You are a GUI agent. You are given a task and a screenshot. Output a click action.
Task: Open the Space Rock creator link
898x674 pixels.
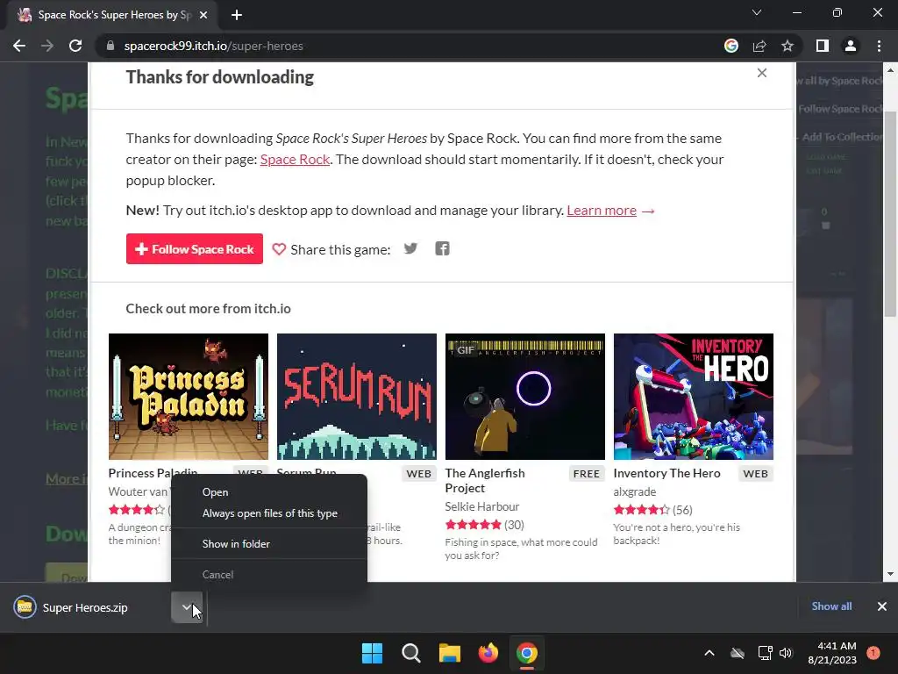tap(295, 160)
